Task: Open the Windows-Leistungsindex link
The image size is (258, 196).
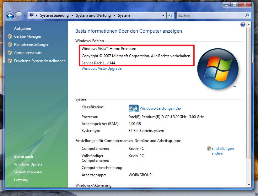Action: click(160, 108)
